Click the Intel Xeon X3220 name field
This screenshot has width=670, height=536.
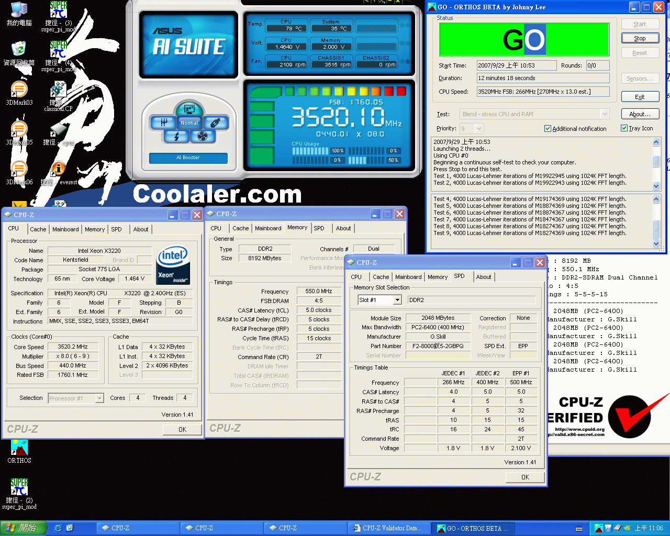click(99, 251)
